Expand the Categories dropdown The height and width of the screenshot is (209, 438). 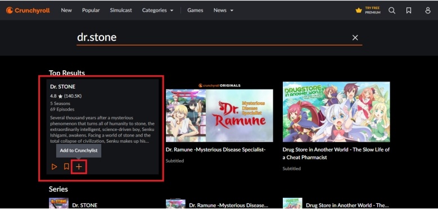click(x=157, y=10)
